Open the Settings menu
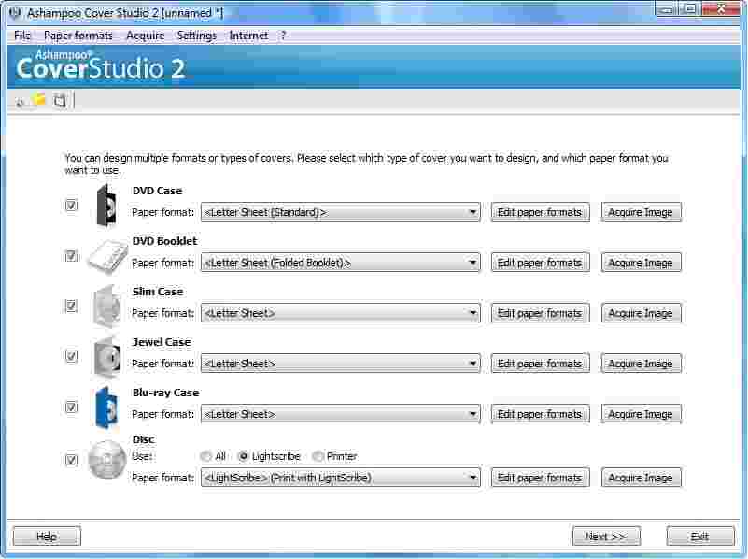Viewport: 748px width, 559px height. (196, 36)
